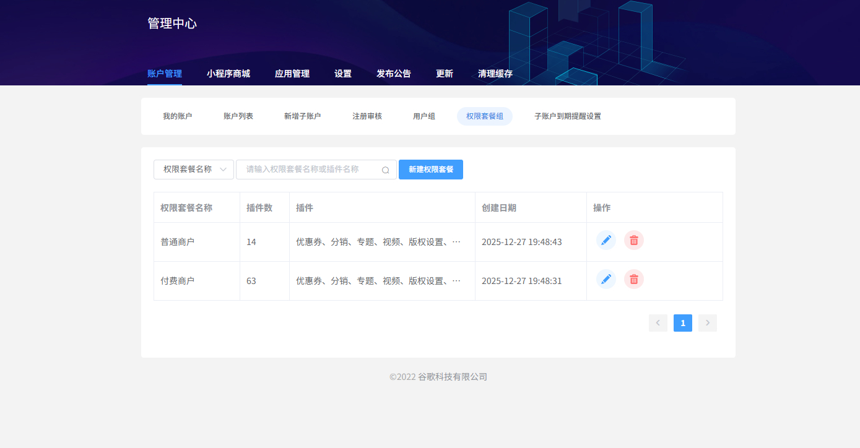Delete the 付费商户 package via trash icon
Screen dimensions: 860x448
633,279
